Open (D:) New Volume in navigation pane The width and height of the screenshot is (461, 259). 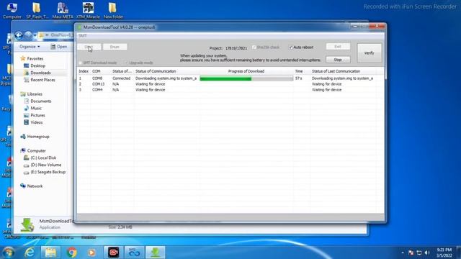46,165
